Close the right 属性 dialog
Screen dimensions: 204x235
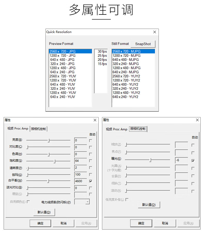[x=197, y=120]
